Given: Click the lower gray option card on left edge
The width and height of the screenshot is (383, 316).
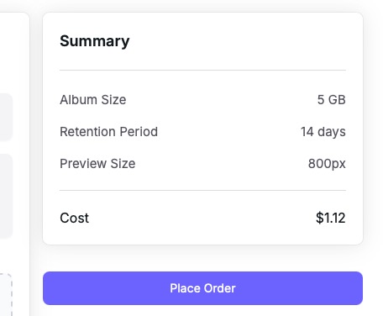Looking at the screenshot, I should click(6, 196).
